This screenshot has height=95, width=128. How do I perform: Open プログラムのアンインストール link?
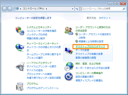(42, 88)
